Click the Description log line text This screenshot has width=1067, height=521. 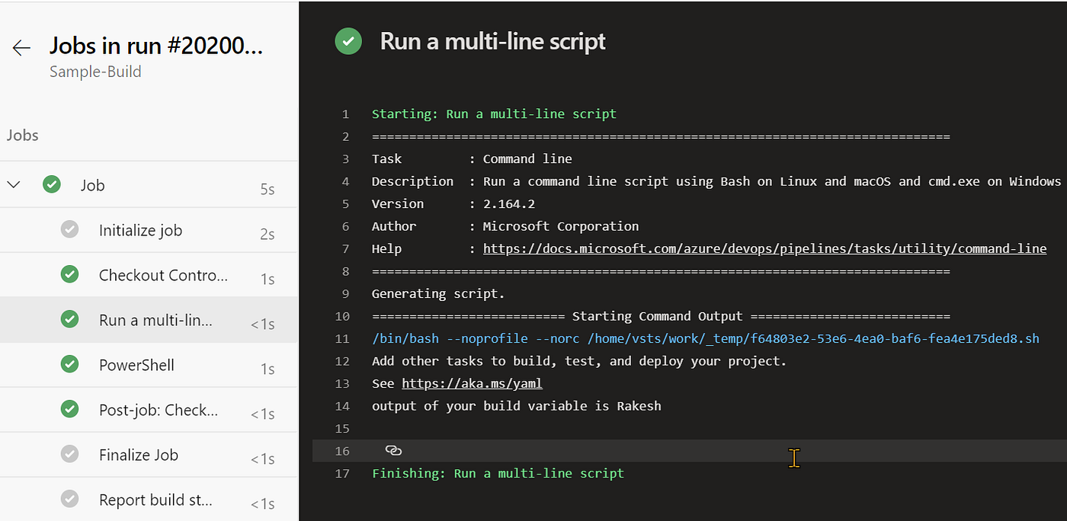click(716, 181)
